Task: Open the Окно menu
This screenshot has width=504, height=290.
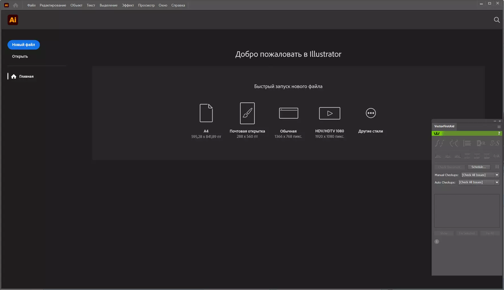Action: (163, 5)
